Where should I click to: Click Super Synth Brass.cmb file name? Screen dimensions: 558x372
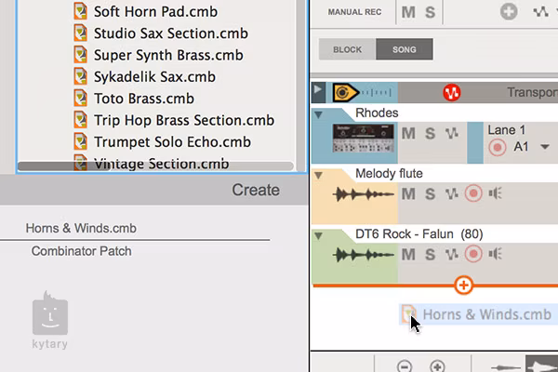168,55
